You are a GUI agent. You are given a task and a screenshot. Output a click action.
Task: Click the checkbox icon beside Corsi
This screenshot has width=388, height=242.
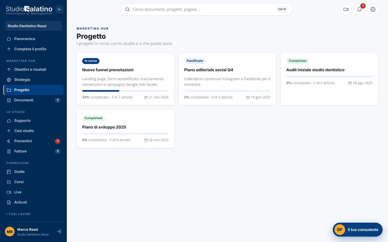click(x=9, y=182)
